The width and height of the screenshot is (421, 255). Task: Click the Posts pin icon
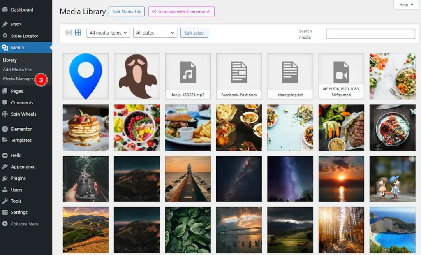coord(5,24)
